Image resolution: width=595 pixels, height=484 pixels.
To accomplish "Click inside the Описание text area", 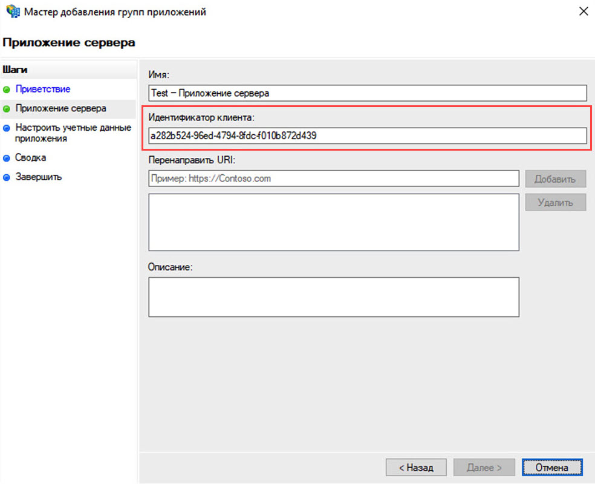I will pyautogui.click(x=333, y=296).
